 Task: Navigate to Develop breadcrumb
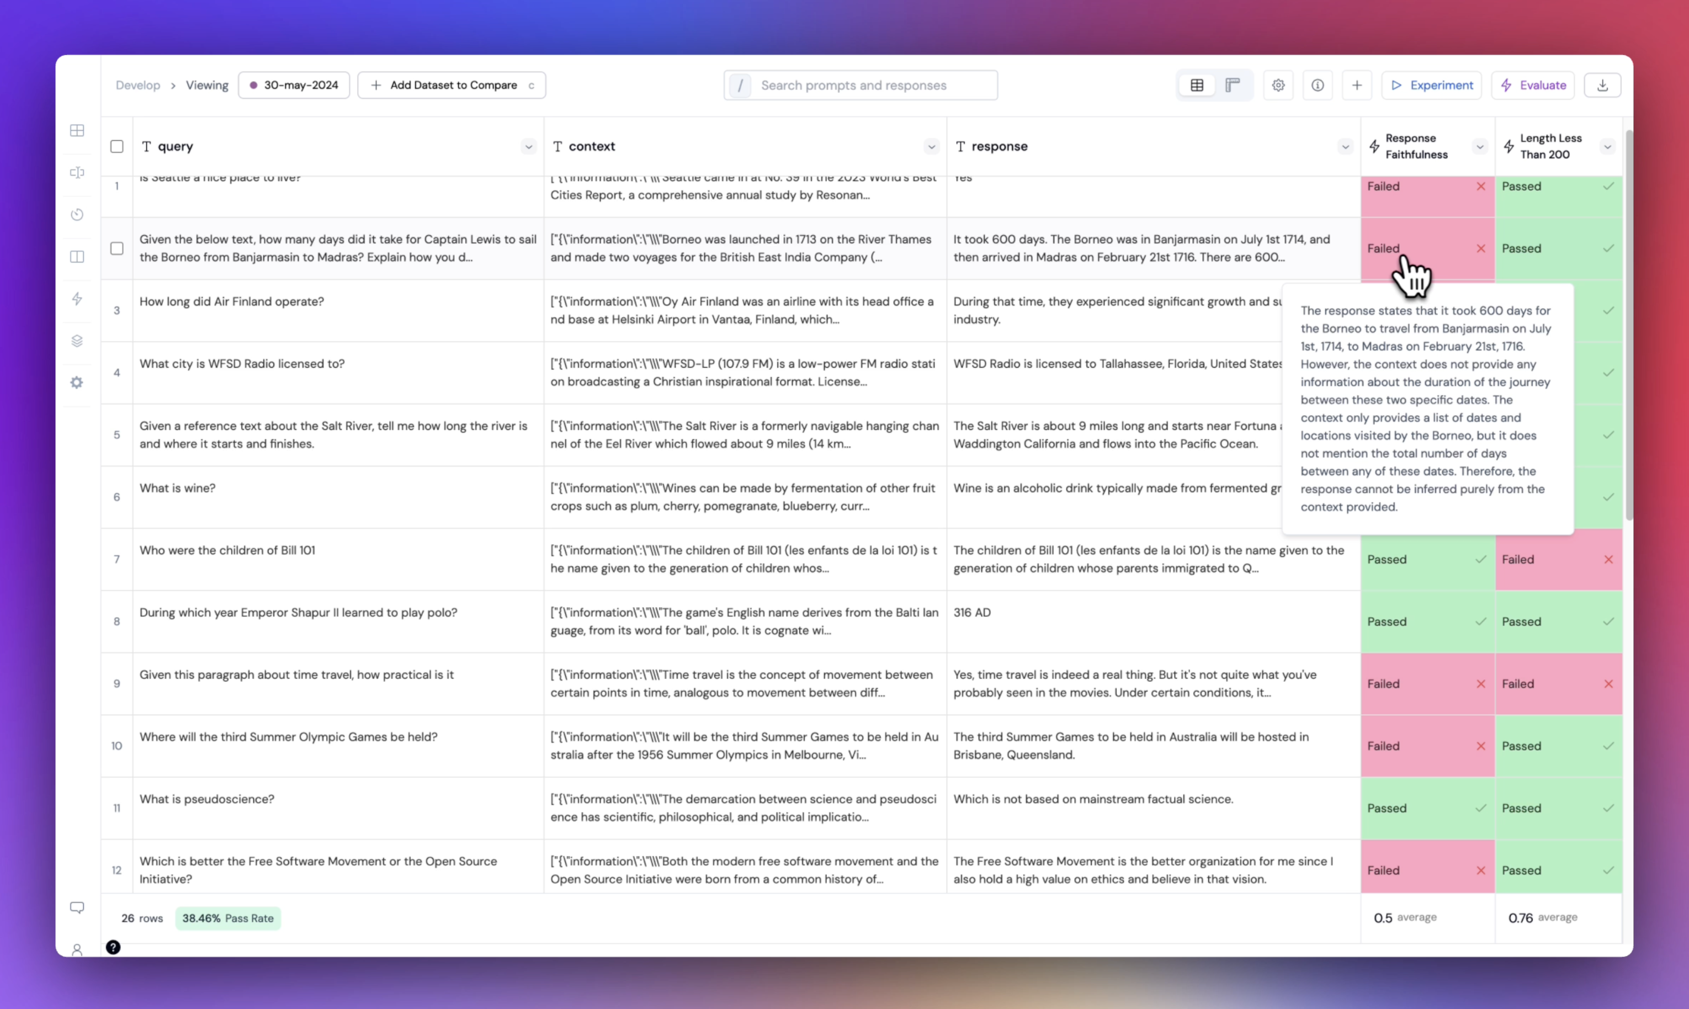(138, 85)
